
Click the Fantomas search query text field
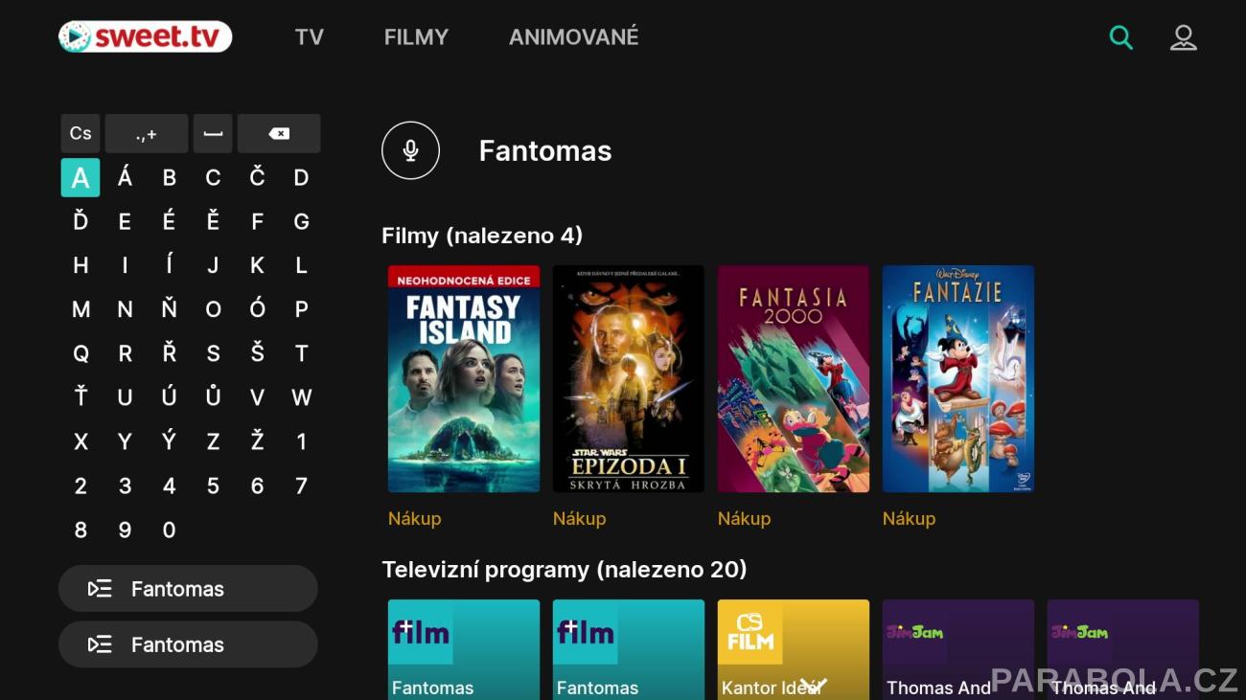(x=545, y=151)
